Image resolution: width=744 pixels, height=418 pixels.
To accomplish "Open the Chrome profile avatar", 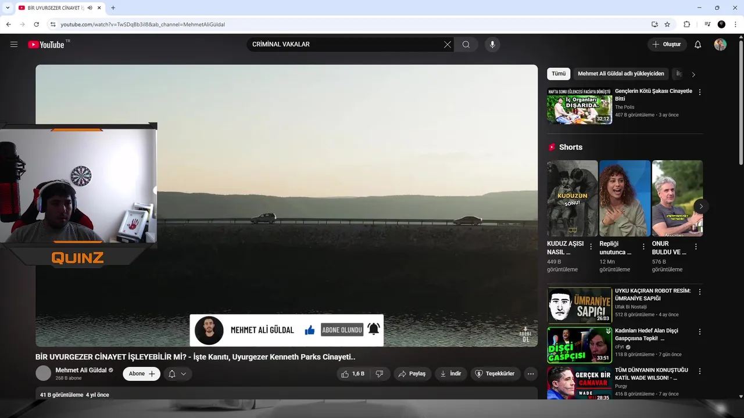I will (721, 24).
